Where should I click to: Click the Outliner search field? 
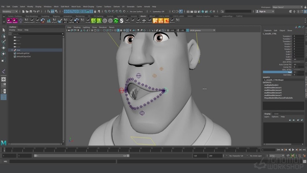click(x=36, y=33)
